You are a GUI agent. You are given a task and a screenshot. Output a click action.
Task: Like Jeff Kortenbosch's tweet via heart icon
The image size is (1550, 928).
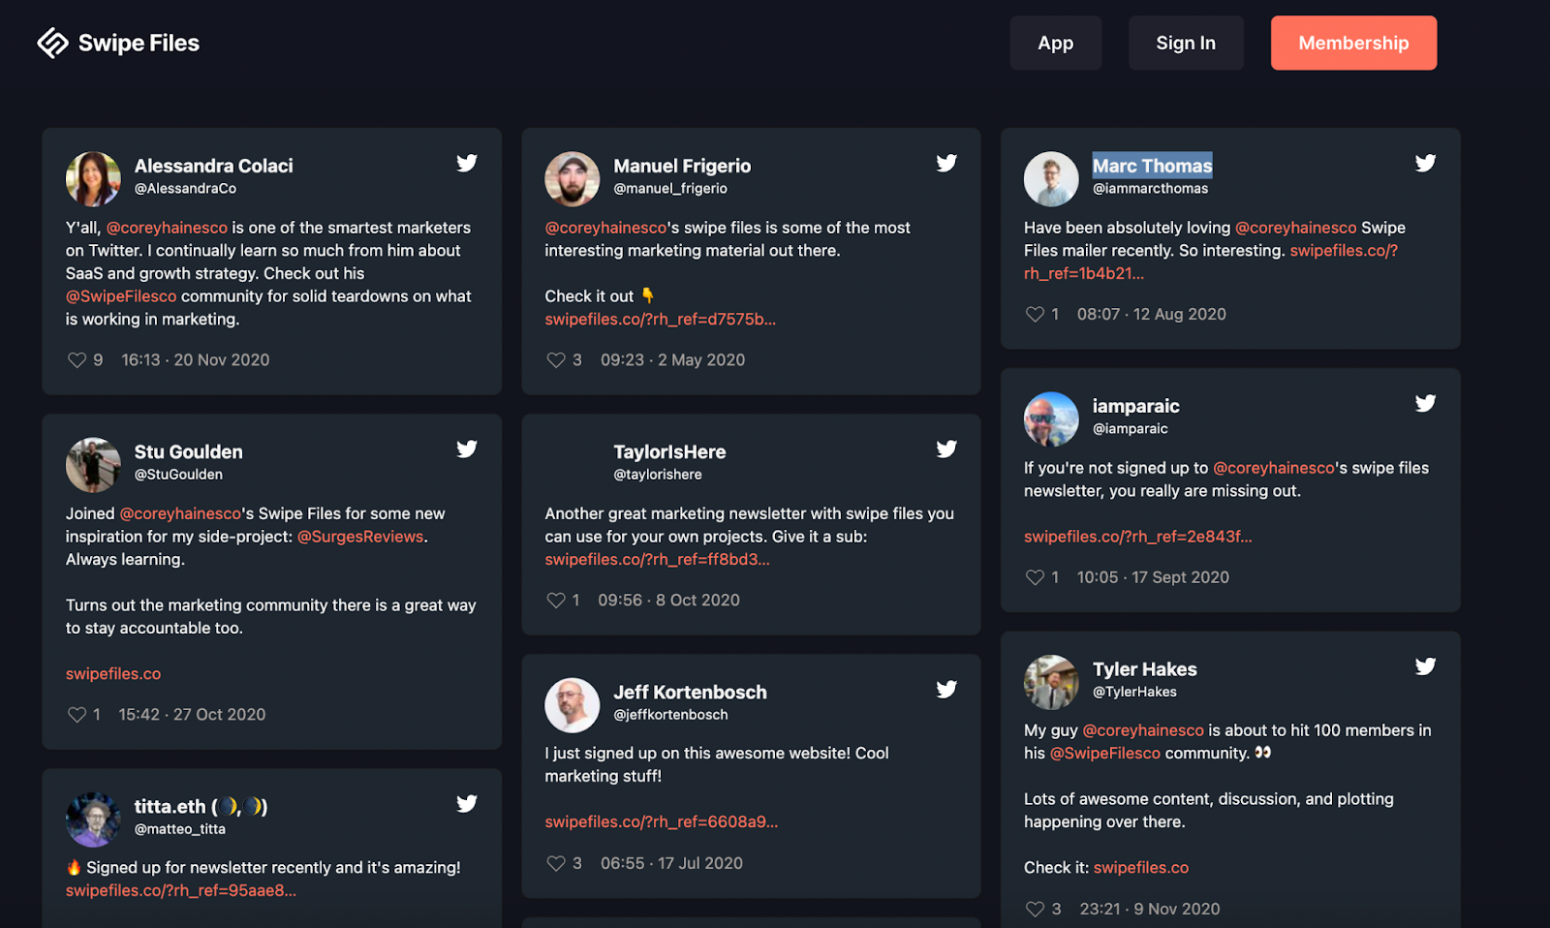[556, 863]
